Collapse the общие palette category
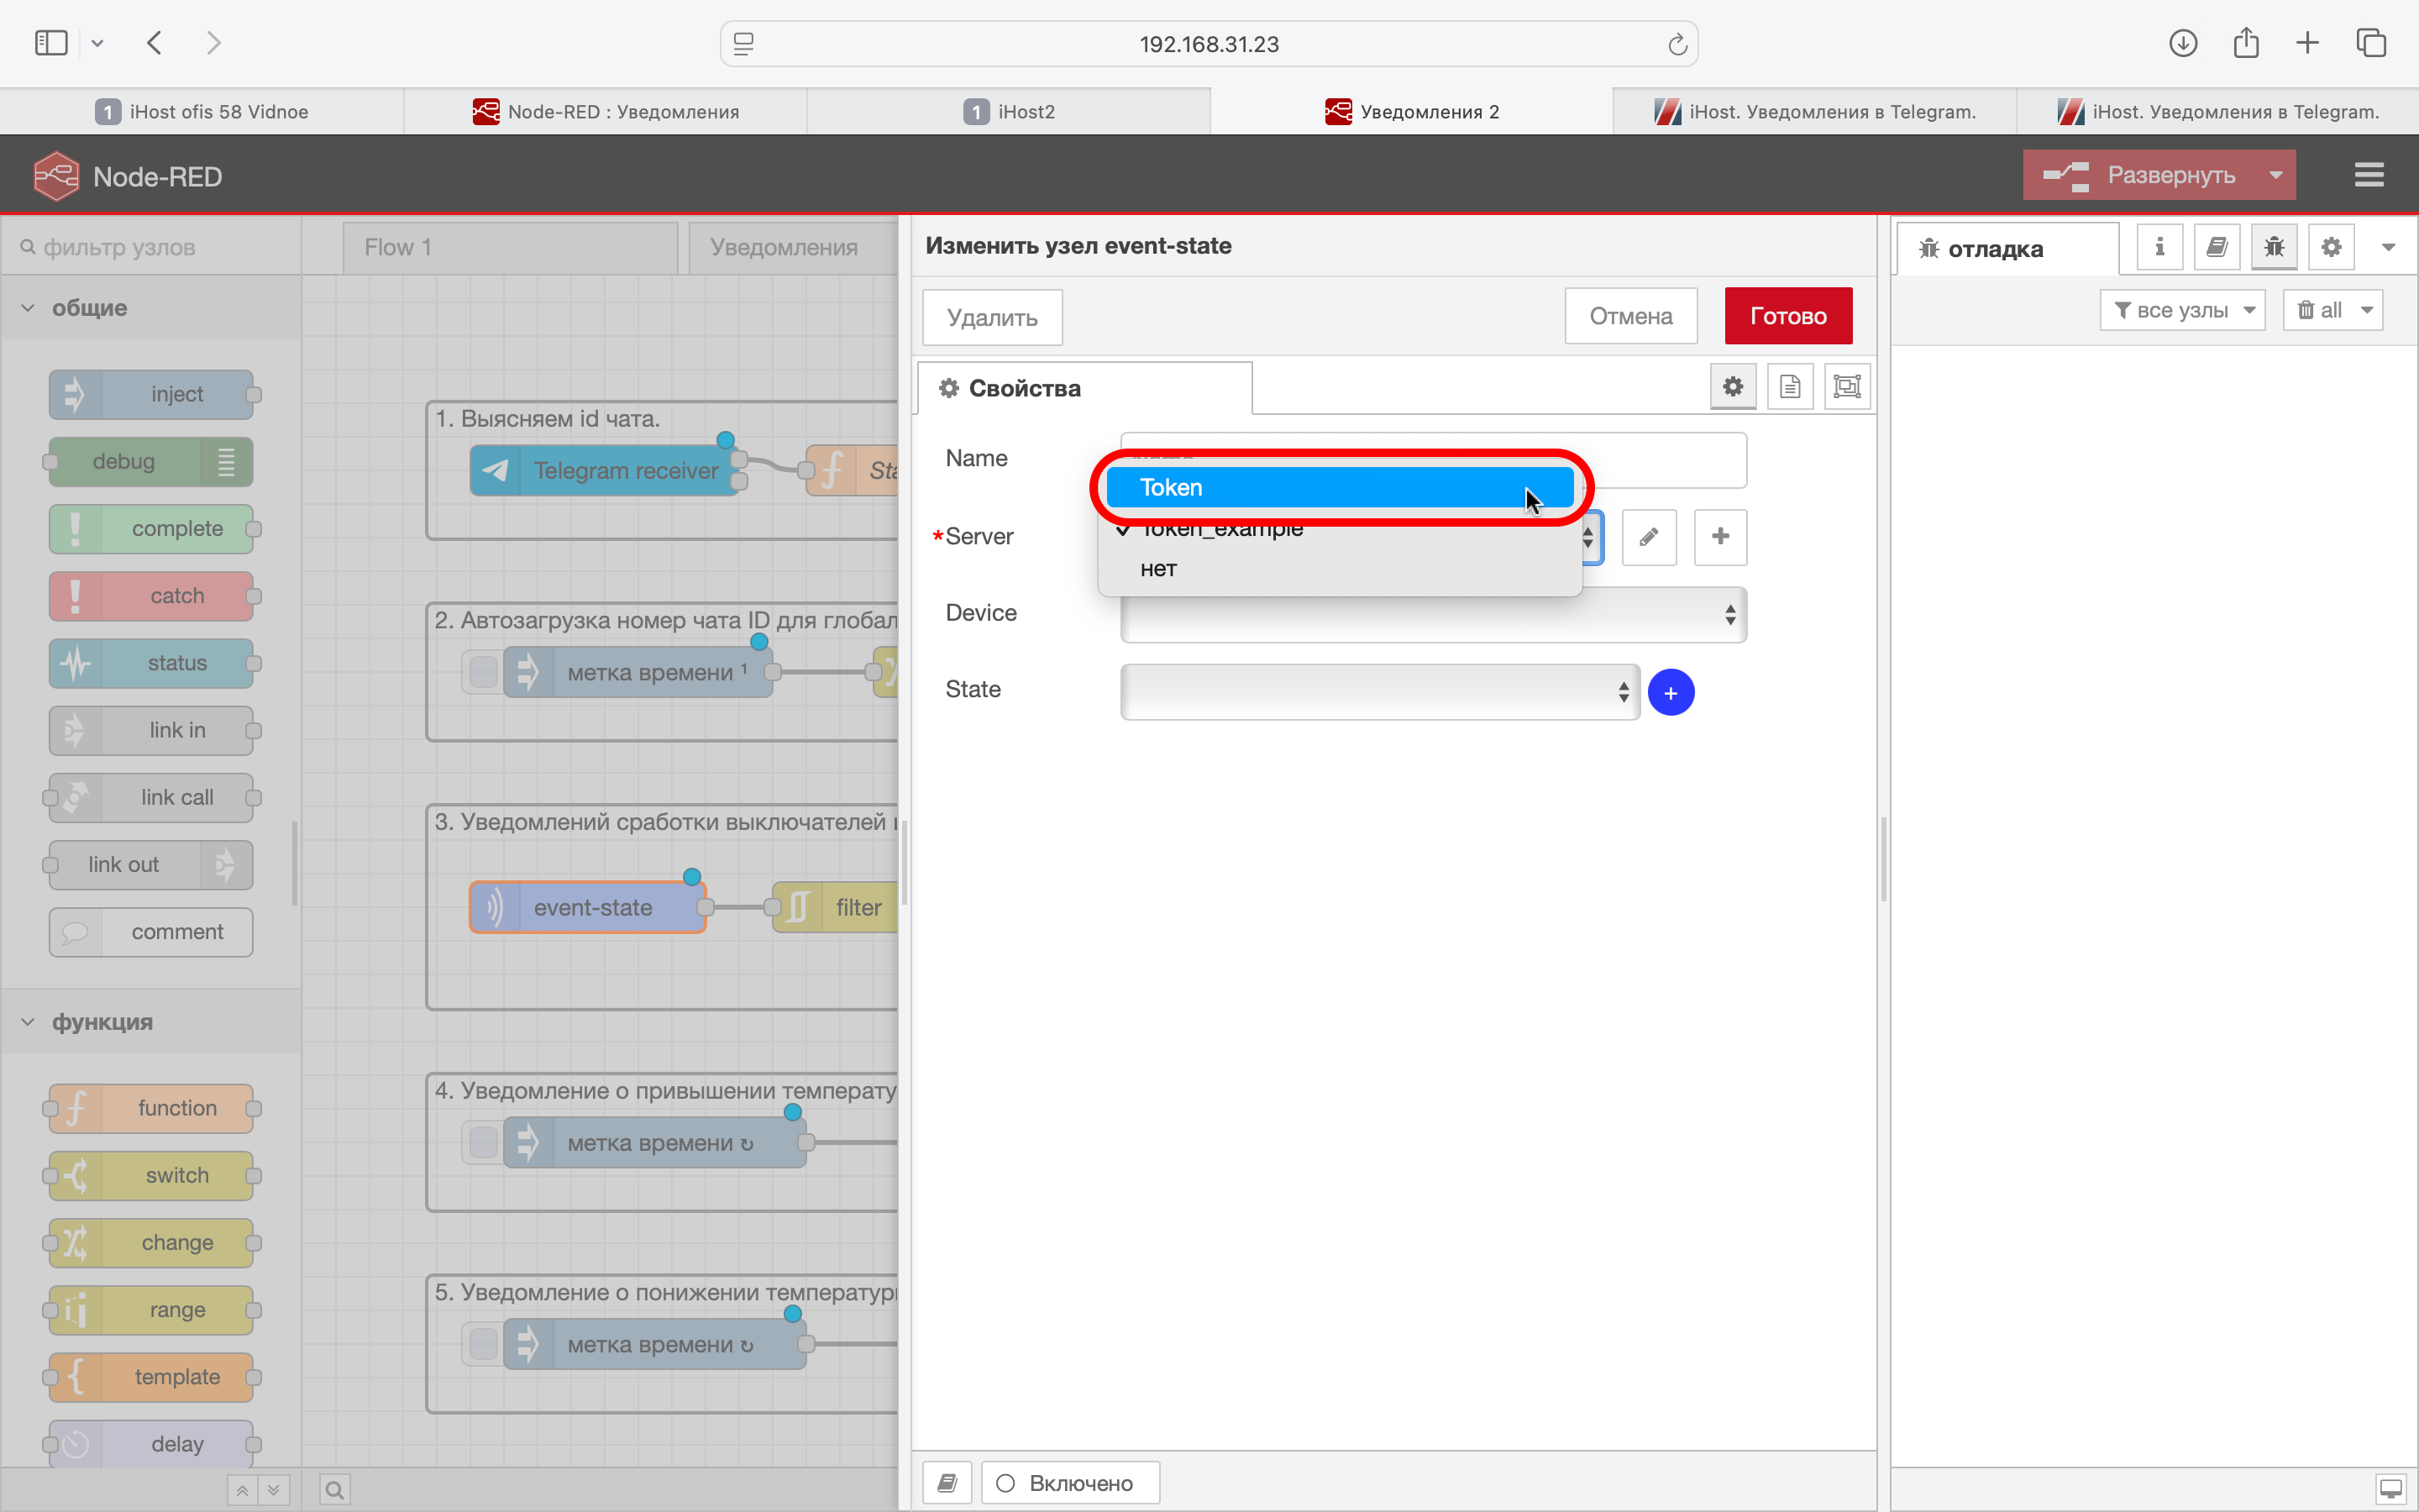Image resolution: width=2419 pixels, height=1512 pixels. 28,308
